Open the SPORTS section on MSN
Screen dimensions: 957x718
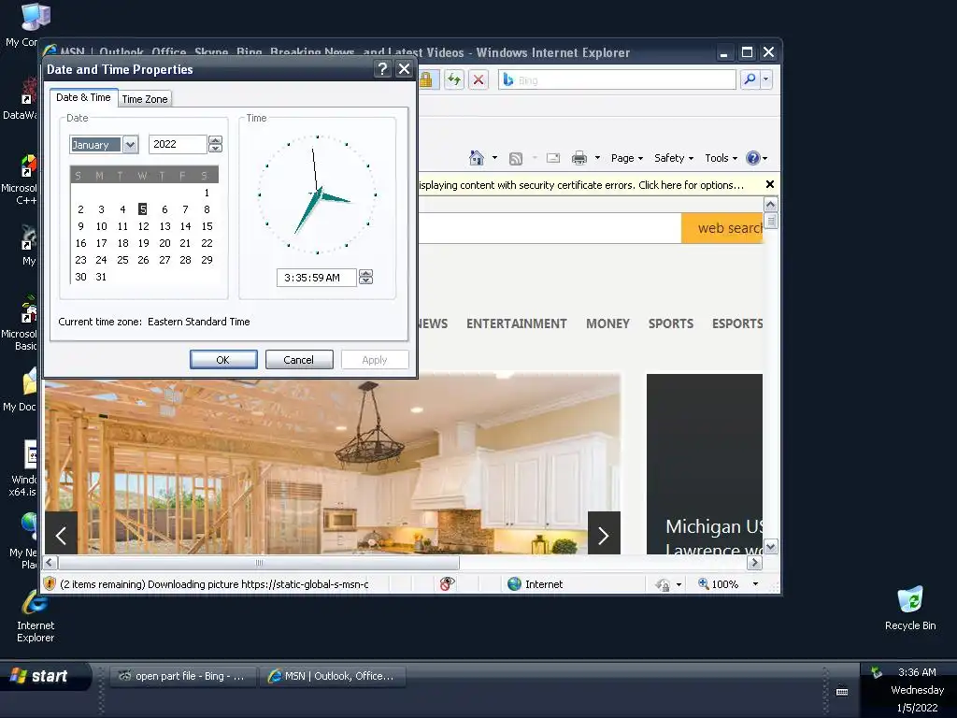[x=671, y=323]
